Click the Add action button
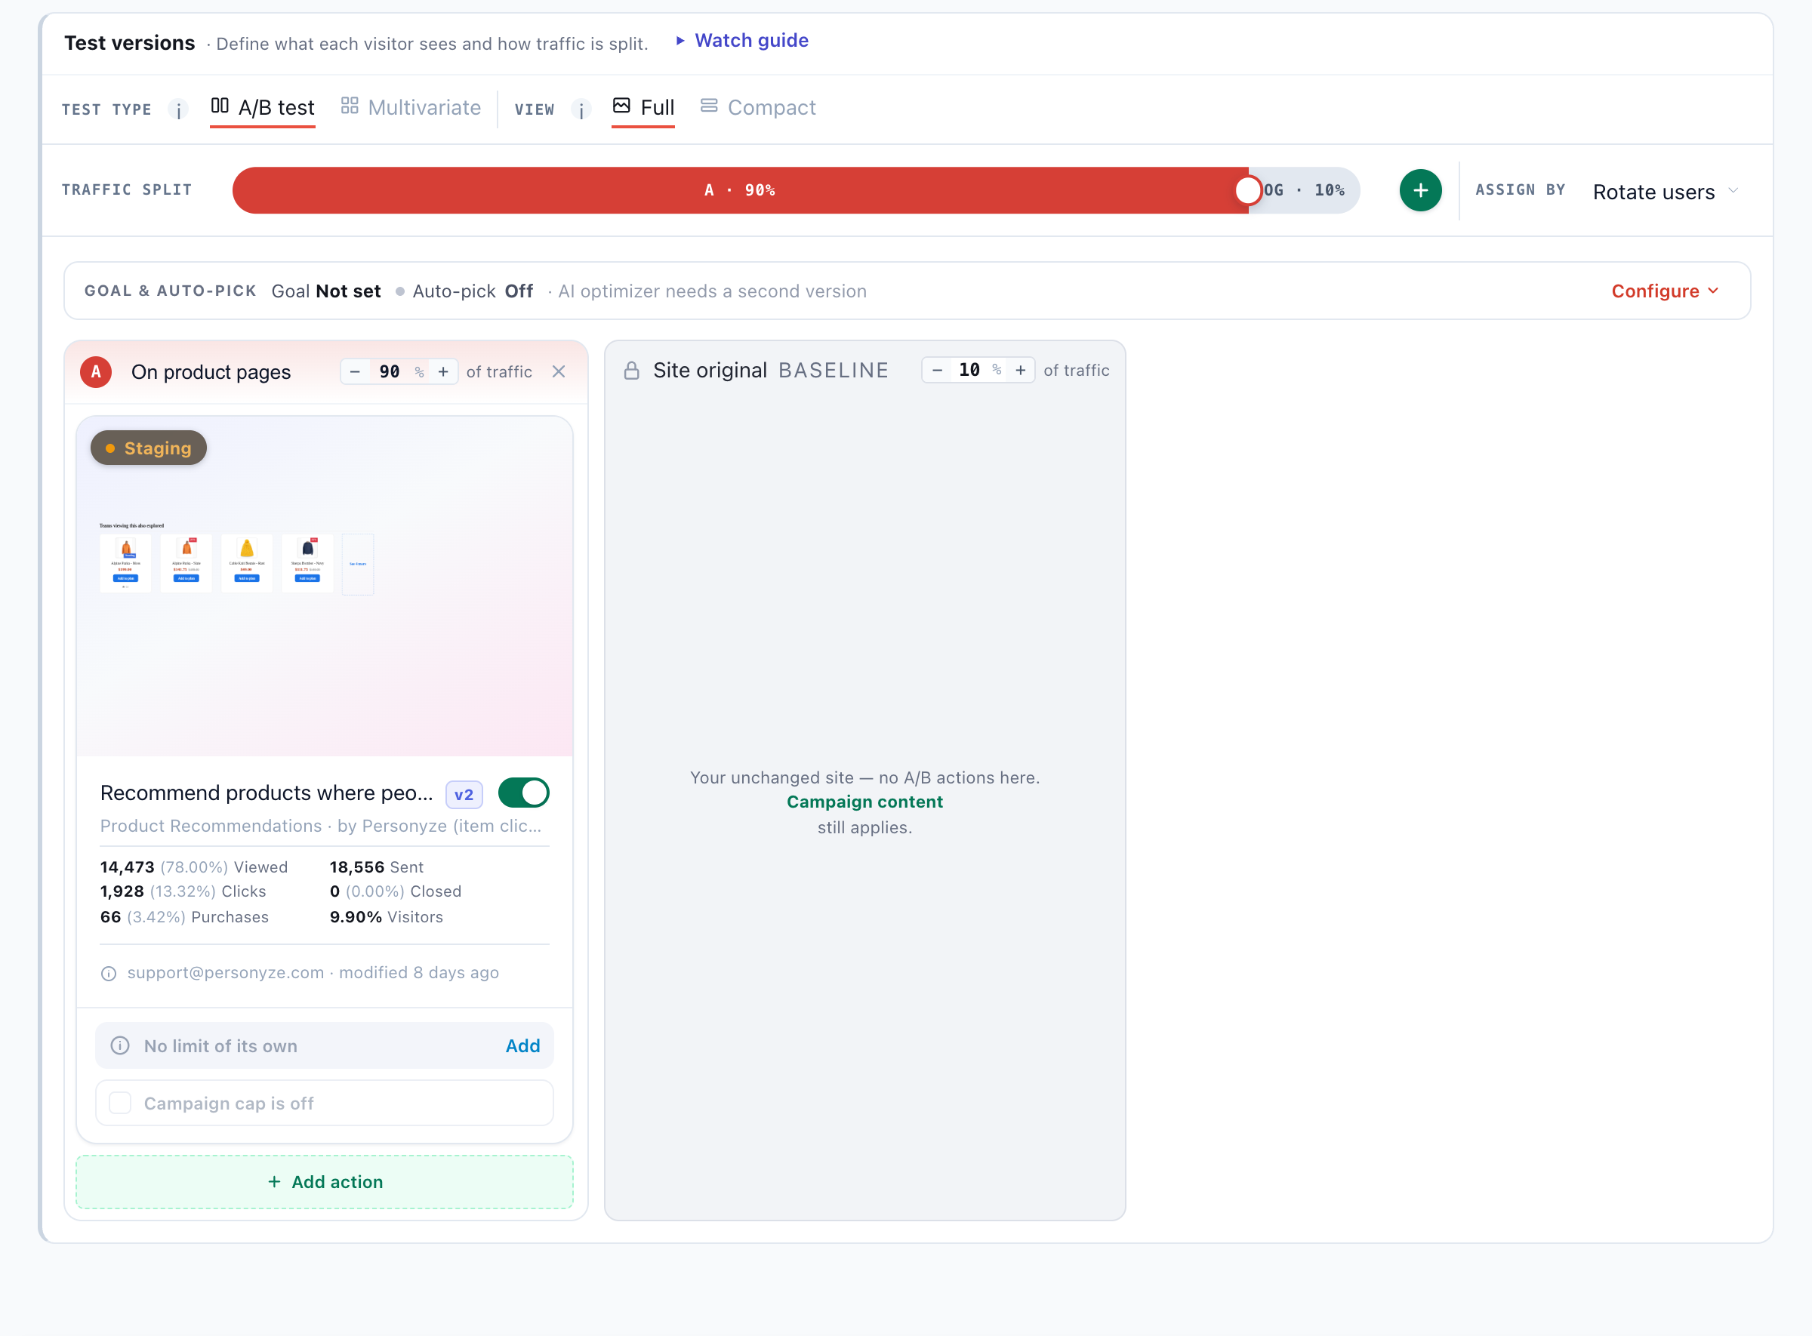Viewport: 1812px width, 1336px height. pos(325,1181)
